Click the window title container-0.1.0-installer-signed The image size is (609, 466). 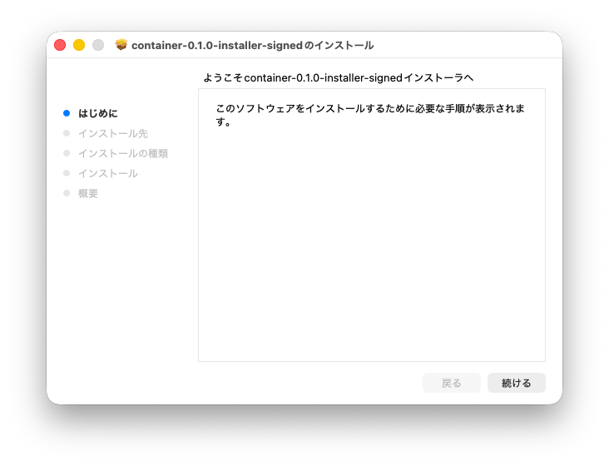tap(252, 46)
